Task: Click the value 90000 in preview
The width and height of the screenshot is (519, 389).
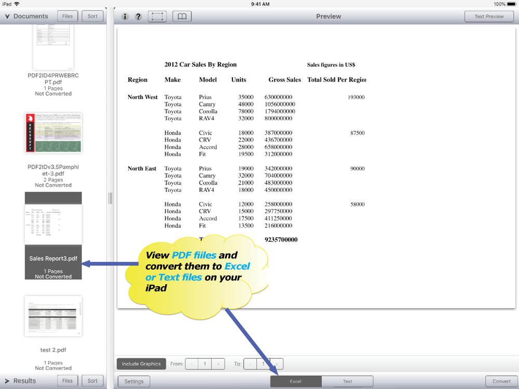Action: [x=358, y=169]
